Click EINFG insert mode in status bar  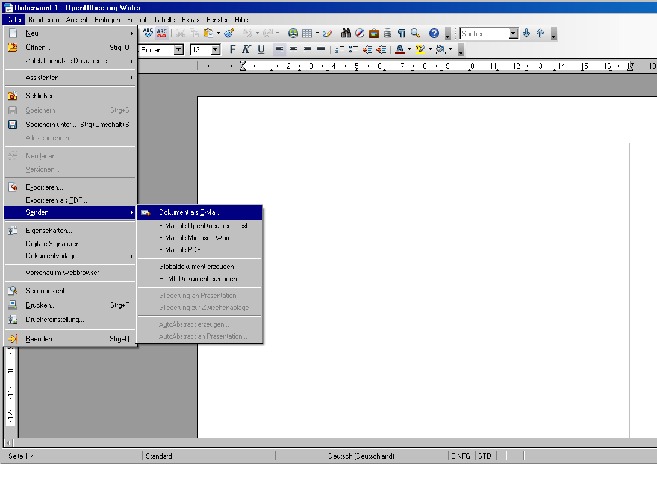[x=461, y=456]
